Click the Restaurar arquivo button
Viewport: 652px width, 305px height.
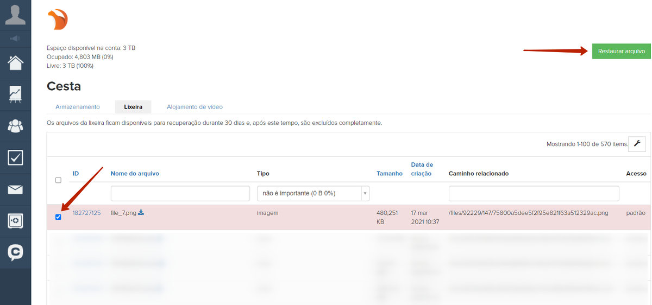pos(621,52)
